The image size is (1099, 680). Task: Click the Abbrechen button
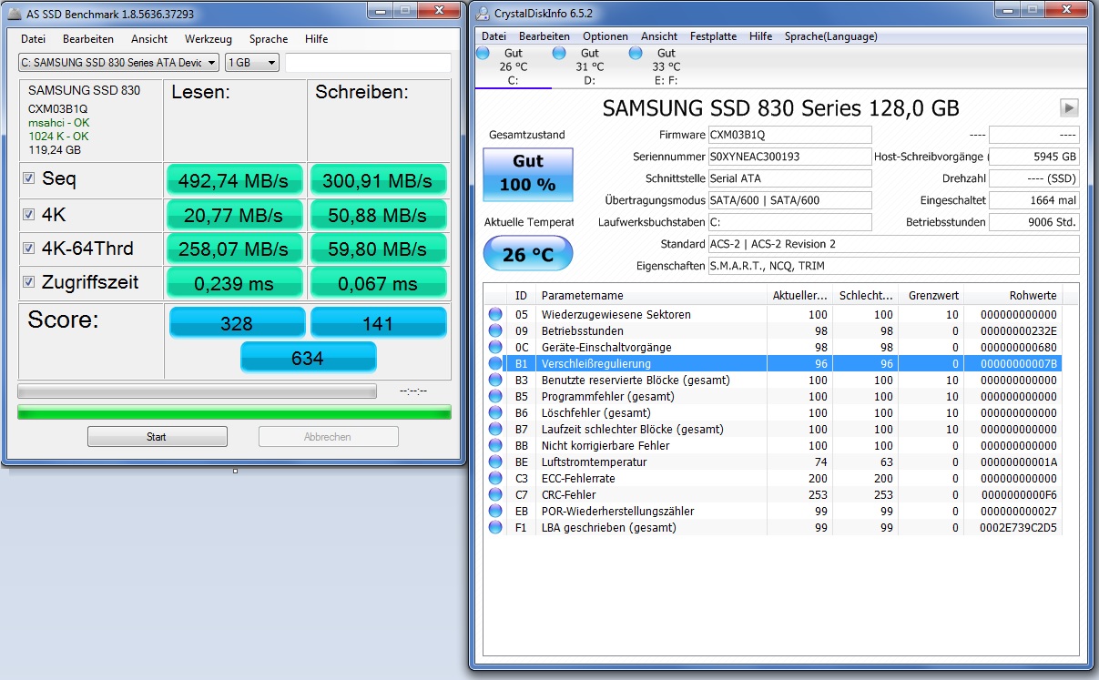(328, 437)
